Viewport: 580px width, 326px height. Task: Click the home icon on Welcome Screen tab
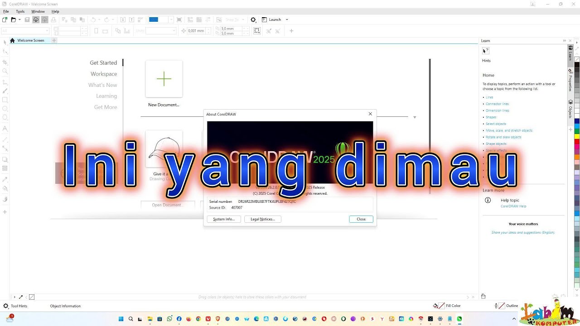pyautogui.click(x=13, y=40)
